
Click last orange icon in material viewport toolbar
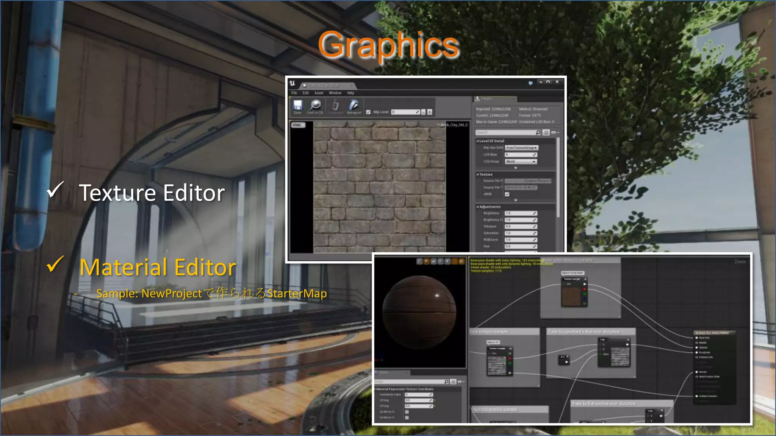462,261
